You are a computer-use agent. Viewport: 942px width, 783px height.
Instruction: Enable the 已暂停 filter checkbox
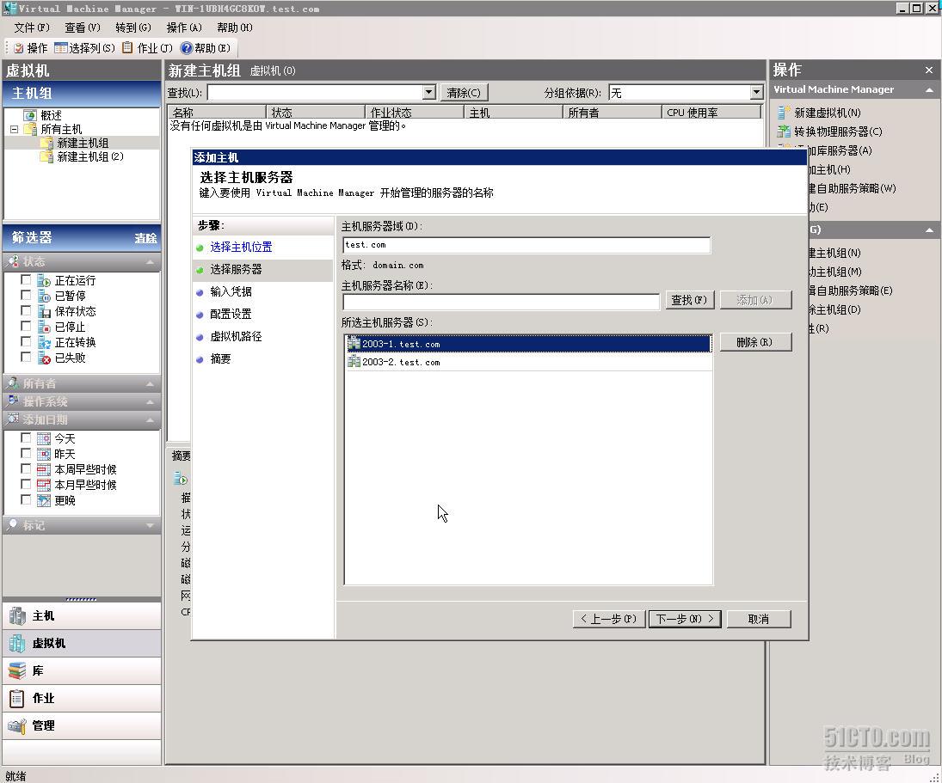26,295
